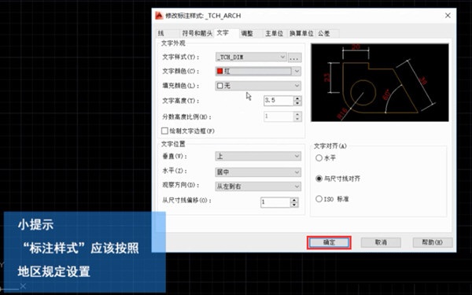The height and width of the screenshot is (295, 472).
Task: Select 与尺寸线对齐 radio option
Action: click(319, 179)
